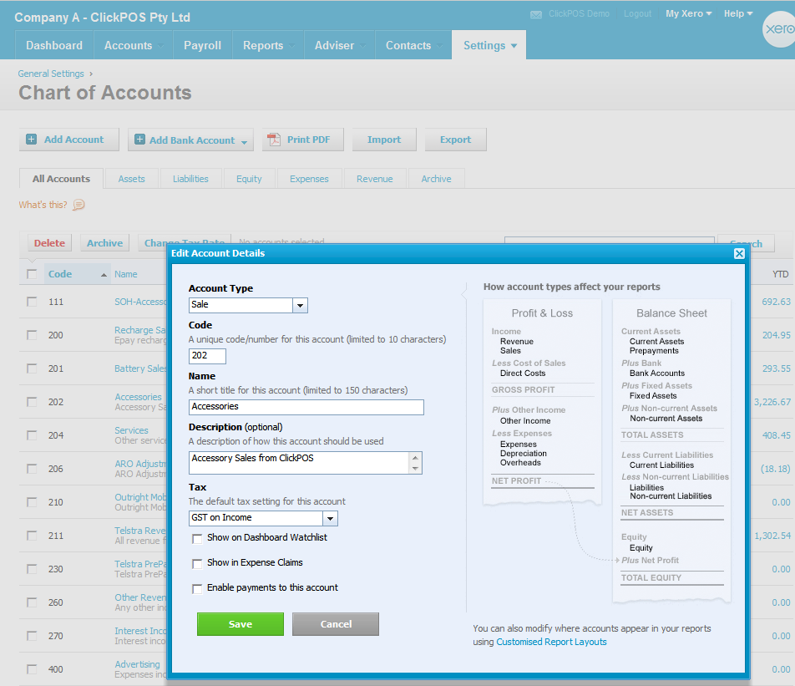Open the Account Type dropdown
Image resolution: width=795 pixels, height=686 pixels.
coord(300,305)
